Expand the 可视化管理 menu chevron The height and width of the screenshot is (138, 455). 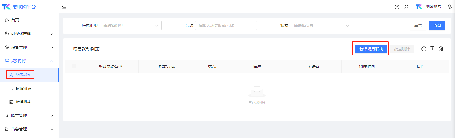click(x=52, y=34)
